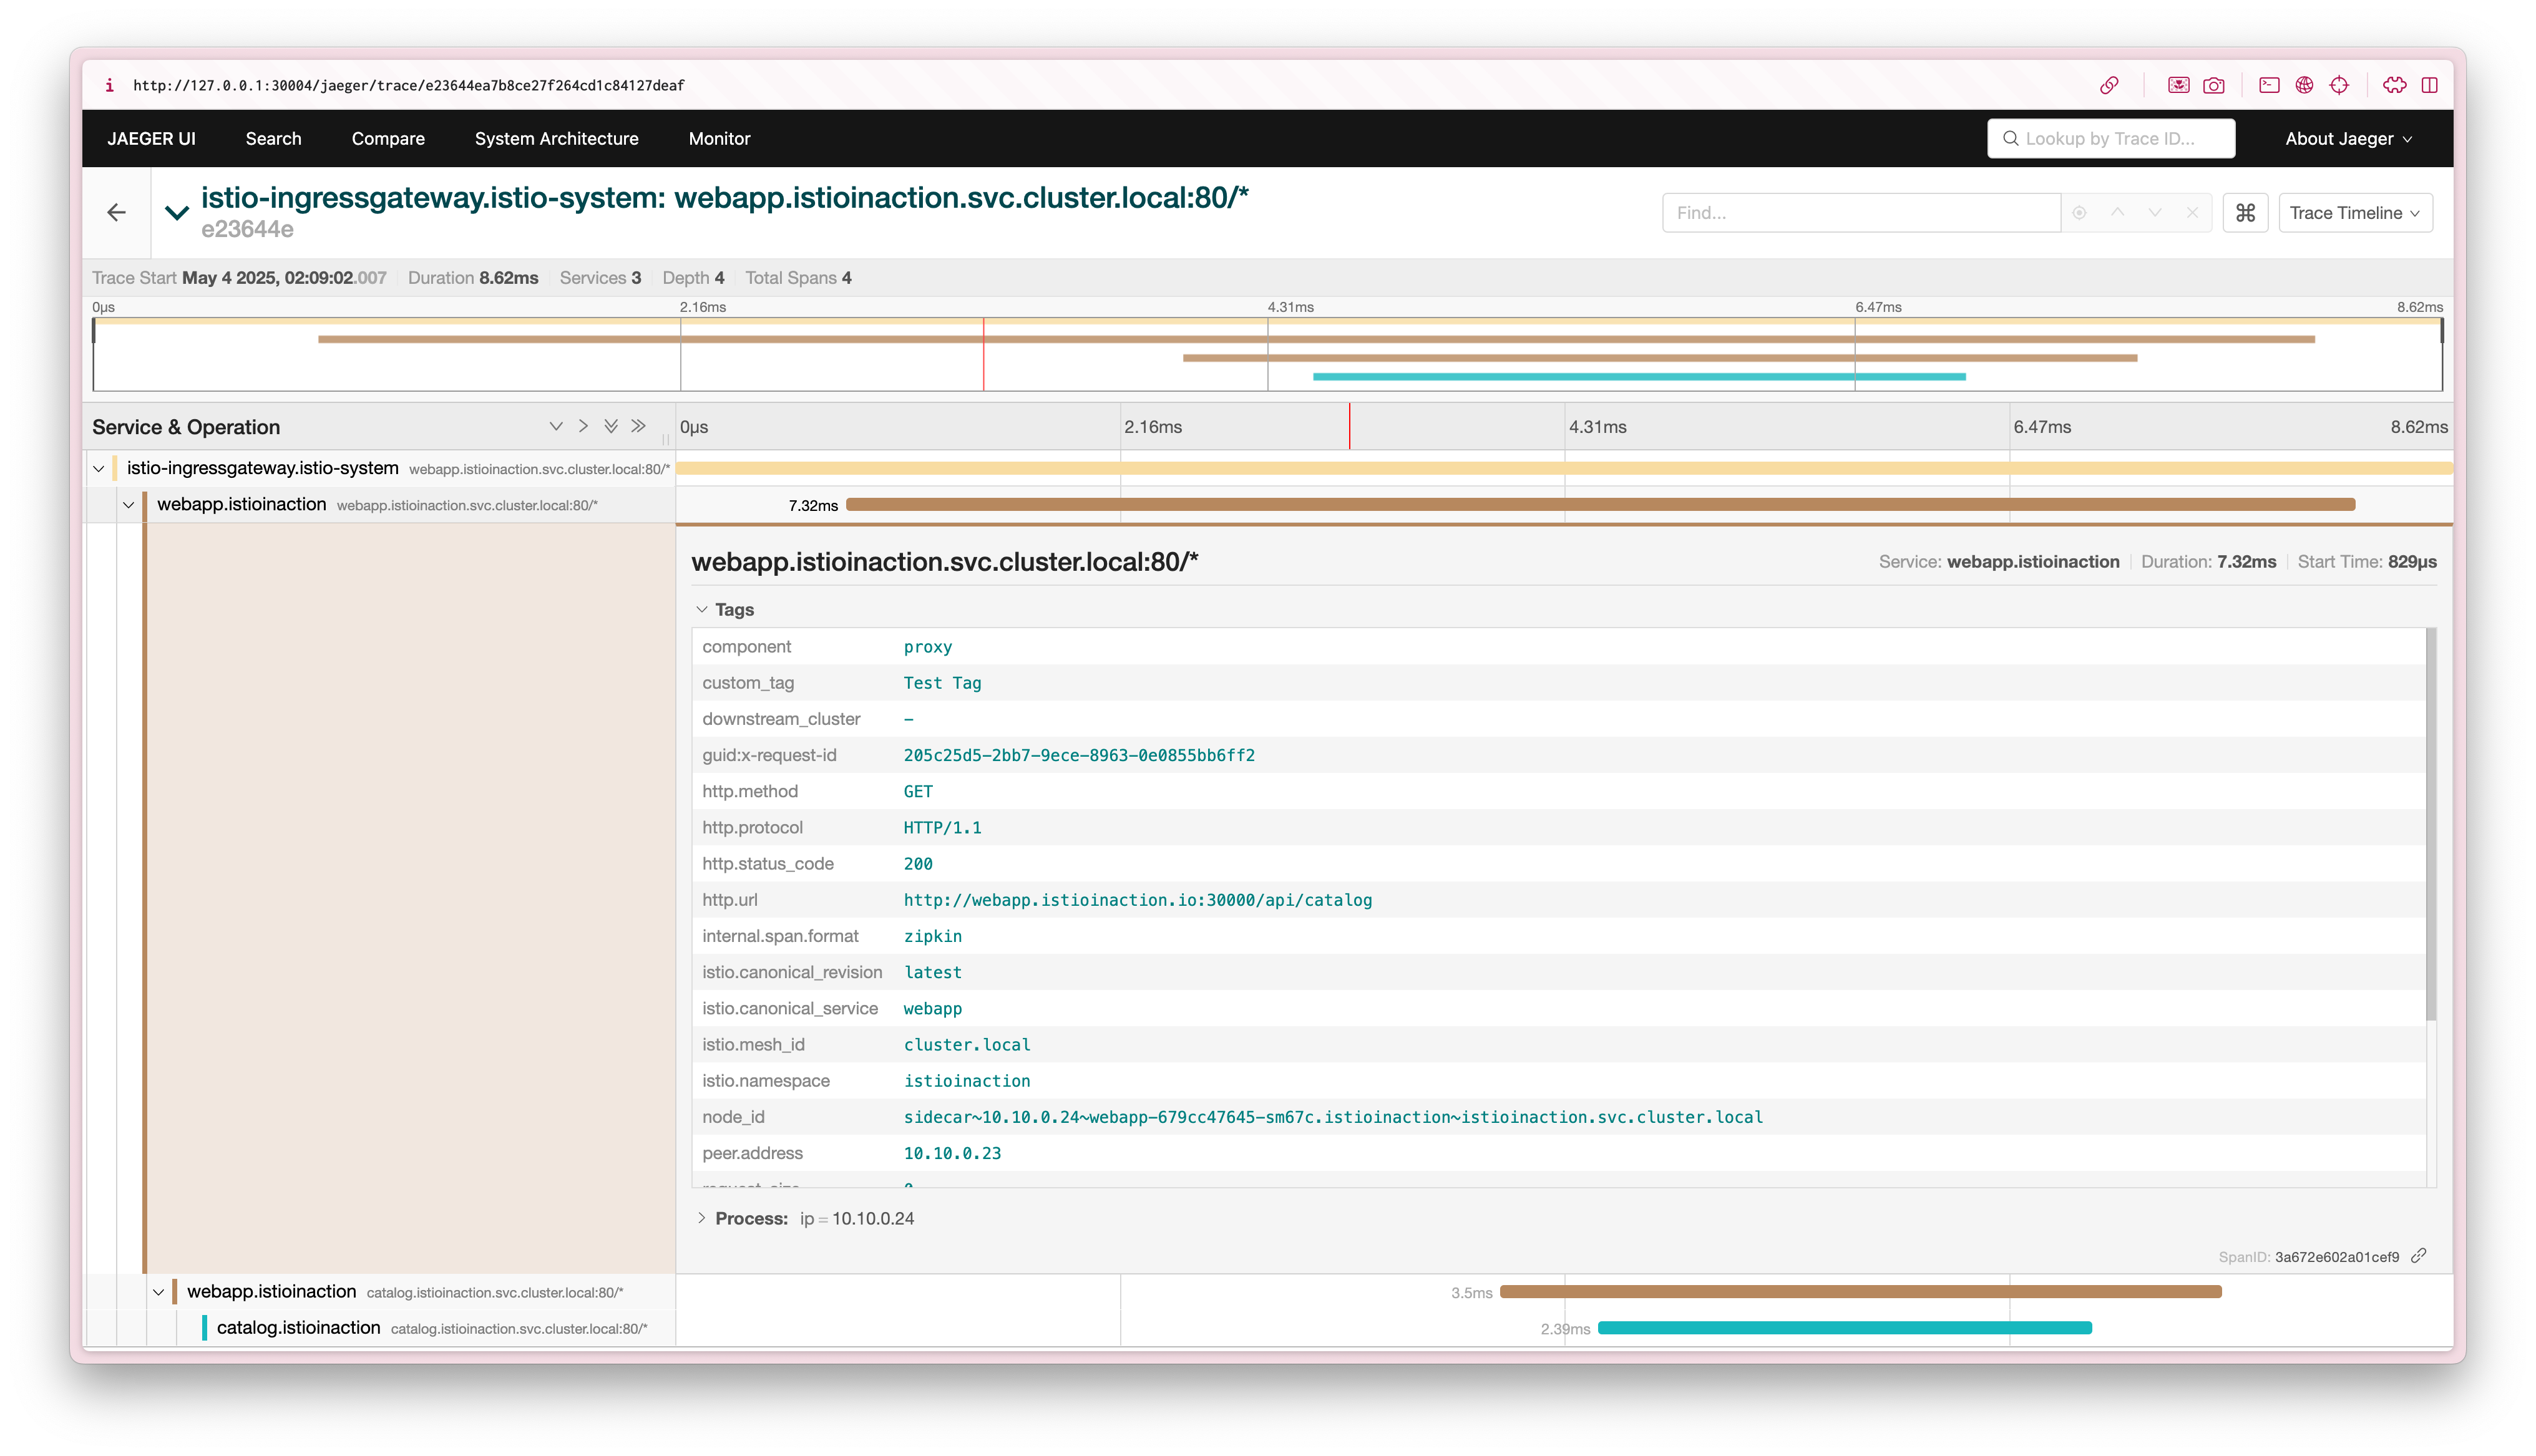
Task: Open About Jaeger menu
Action: coord(2348,139)
